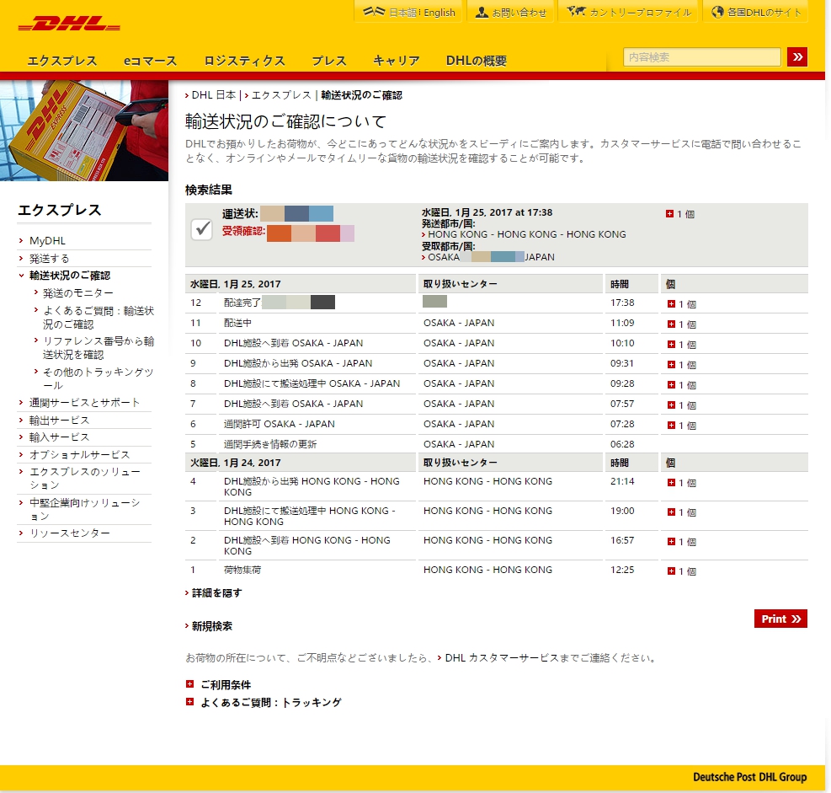Click the language flags icon
The image size is (831, 793).
(374, 11)
